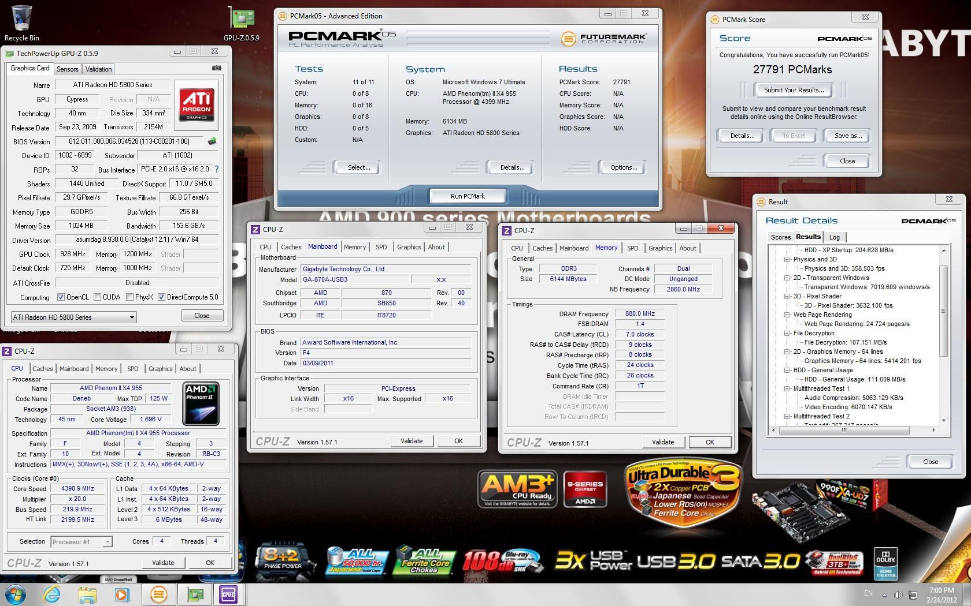Collapse the File Decryption node

tap(787, 333)
